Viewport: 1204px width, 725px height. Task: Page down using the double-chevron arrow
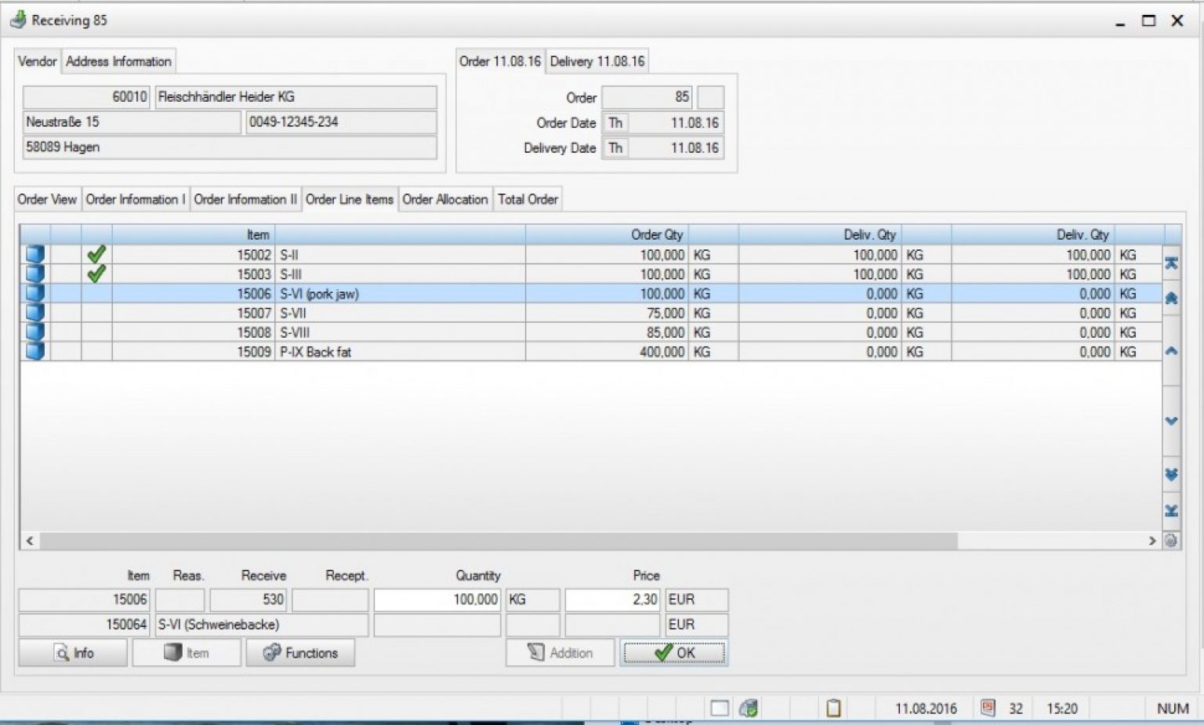click(1170, 473)
